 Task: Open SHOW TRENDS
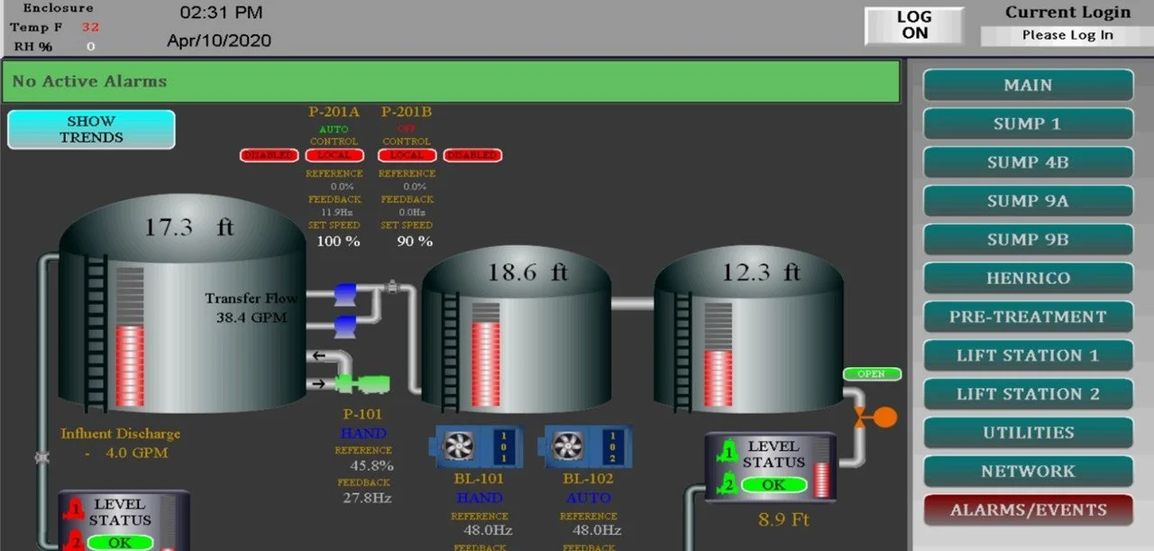point(90,129)
